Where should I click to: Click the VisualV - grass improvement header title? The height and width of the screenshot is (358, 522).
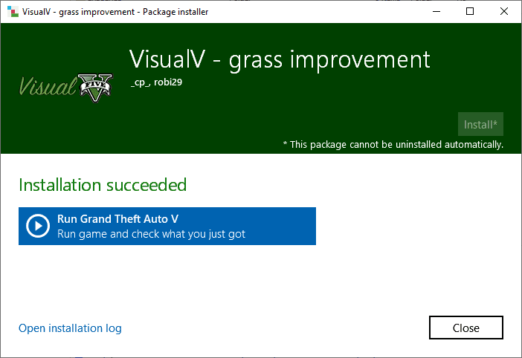[280, 59]
